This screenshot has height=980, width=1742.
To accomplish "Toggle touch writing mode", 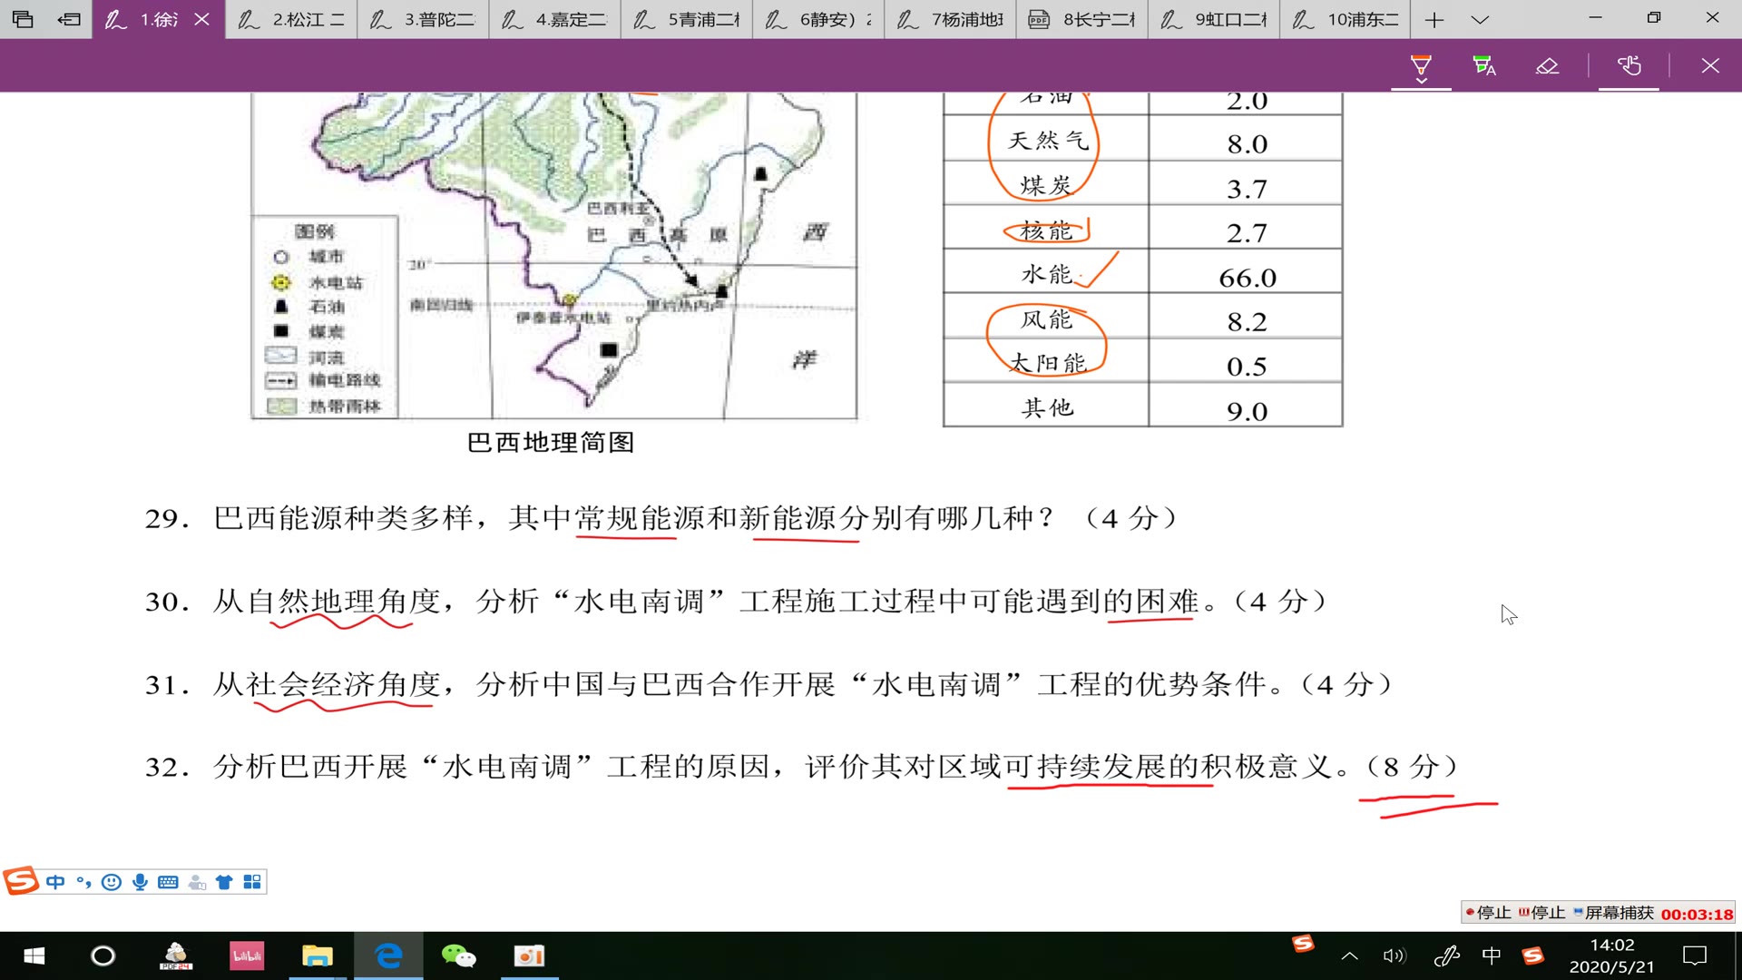I will (1629, 65).
